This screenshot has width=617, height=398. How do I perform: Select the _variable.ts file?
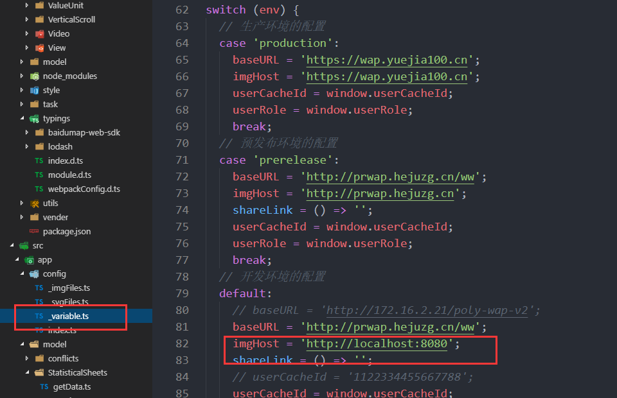click(68, 316)
